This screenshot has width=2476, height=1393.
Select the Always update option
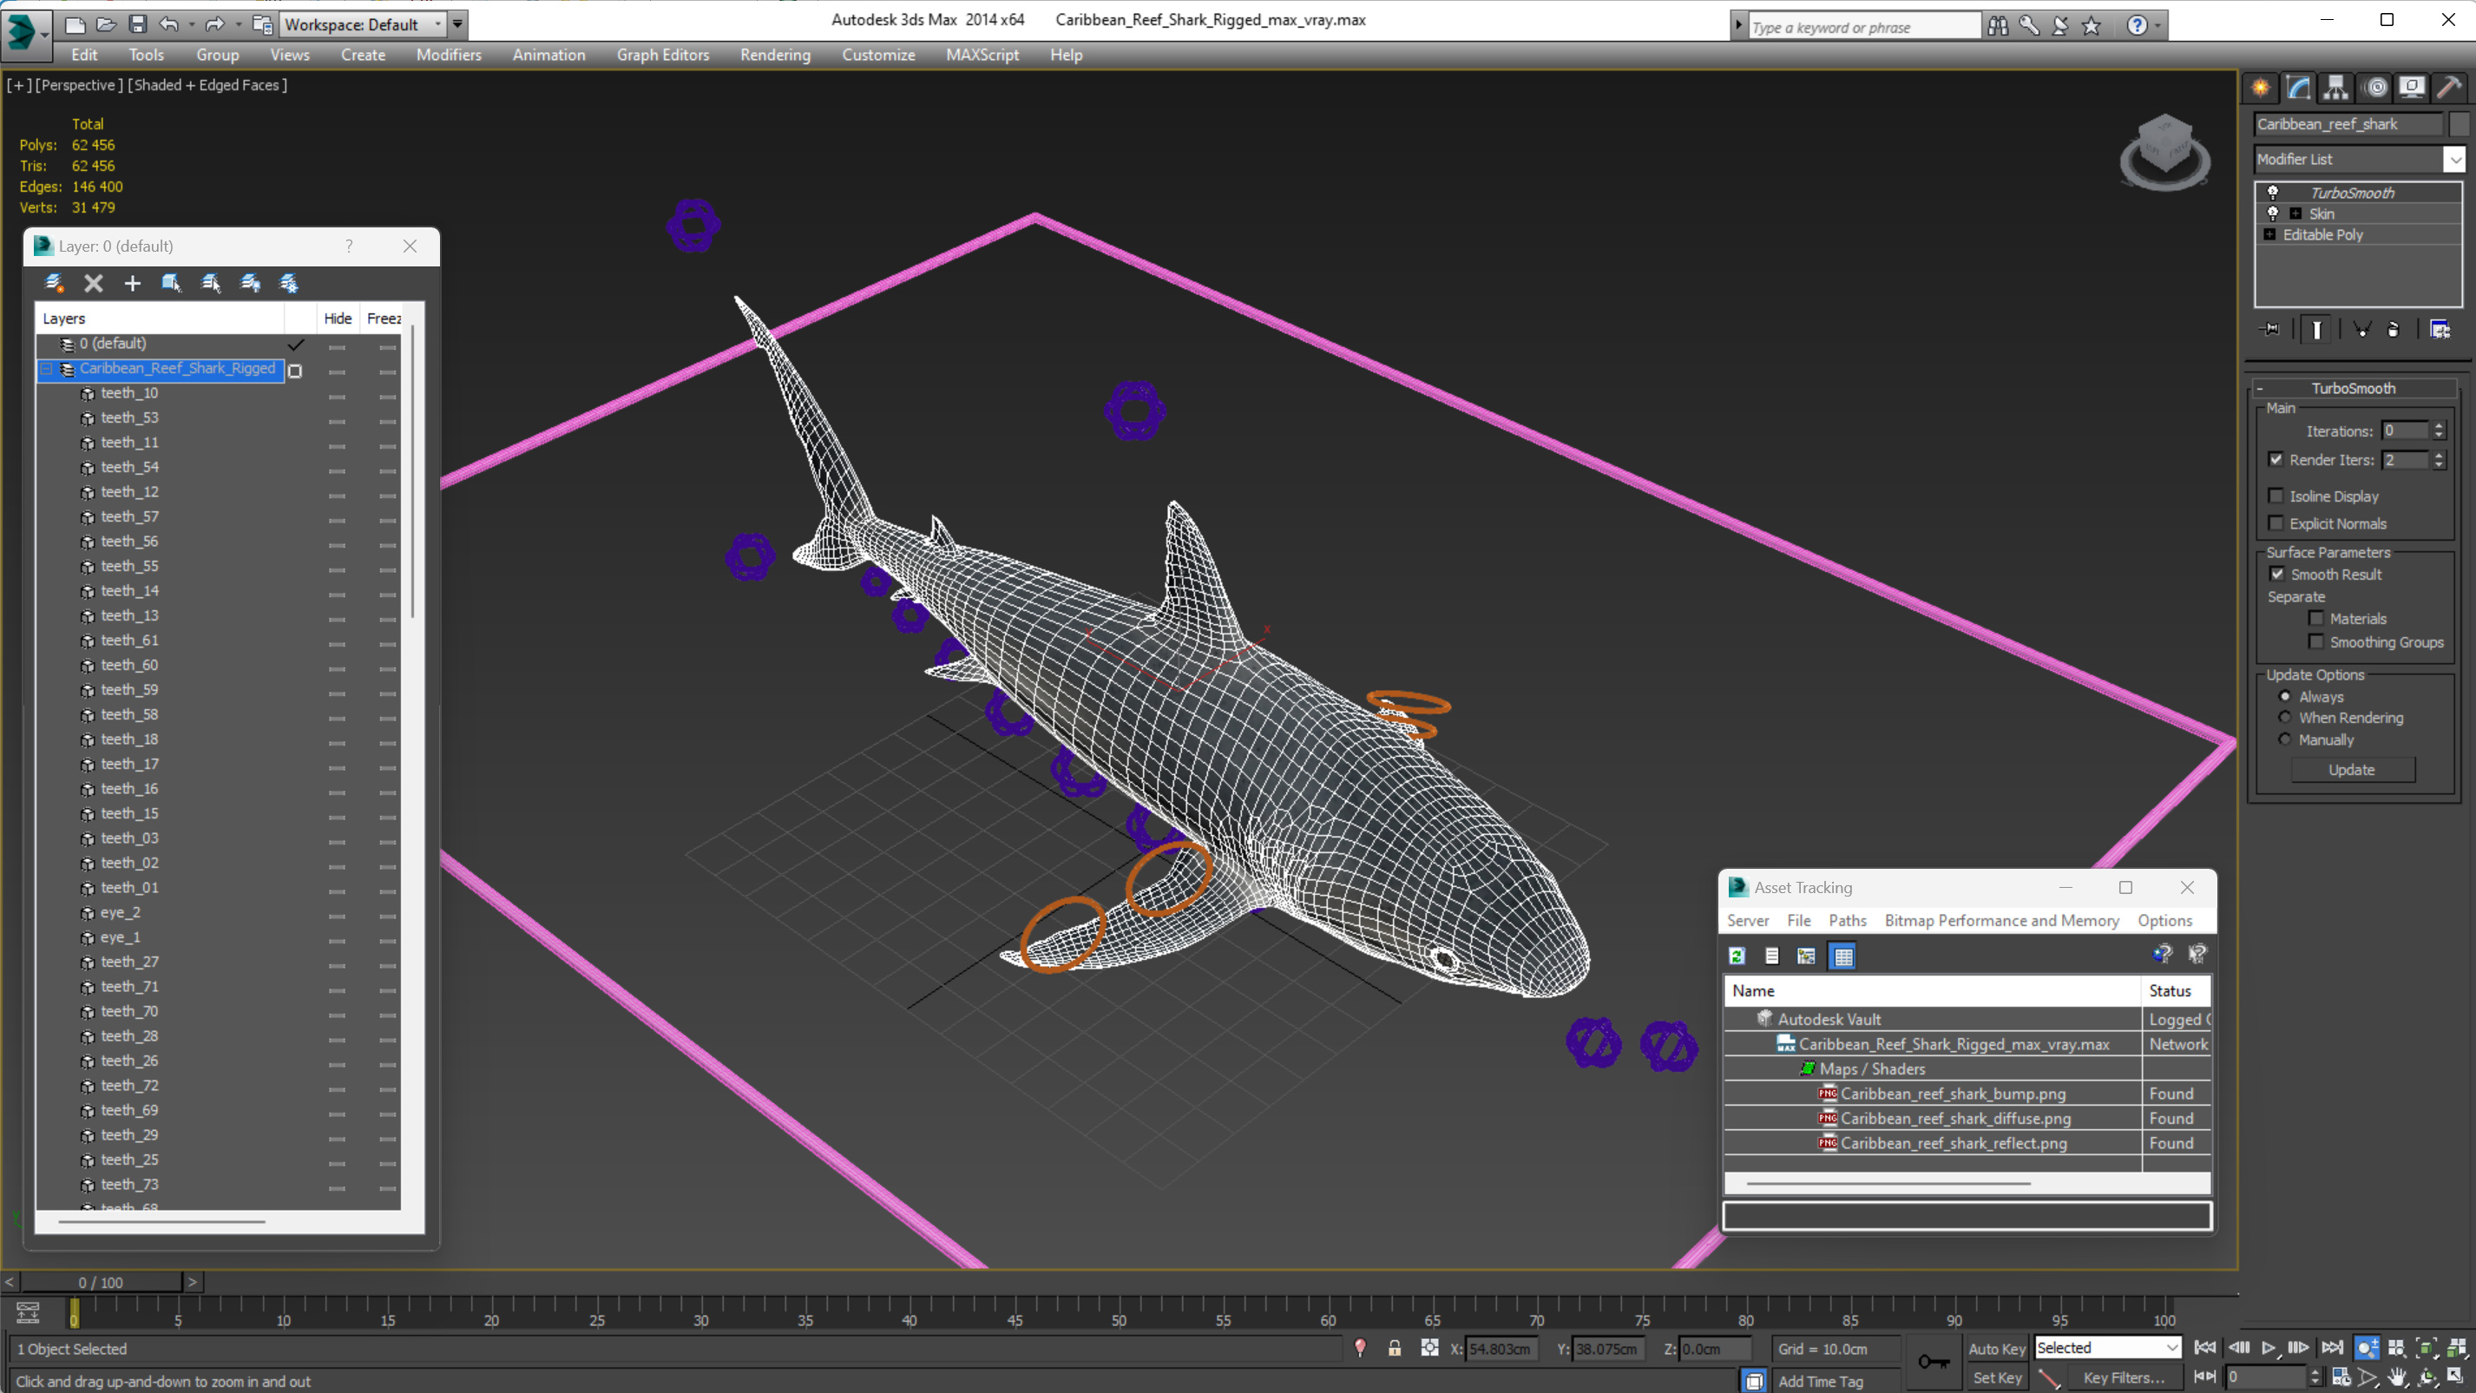pyautogui.click(x=2285, y=696)
